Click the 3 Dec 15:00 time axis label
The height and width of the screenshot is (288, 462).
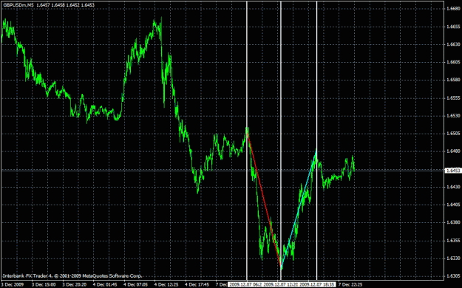(x=44, y=285)
